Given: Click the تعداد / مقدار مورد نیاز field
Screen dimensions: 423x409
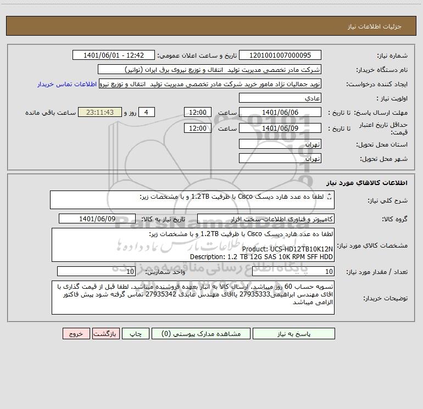Looking at the screenshot, I should [x=293, y=272].
